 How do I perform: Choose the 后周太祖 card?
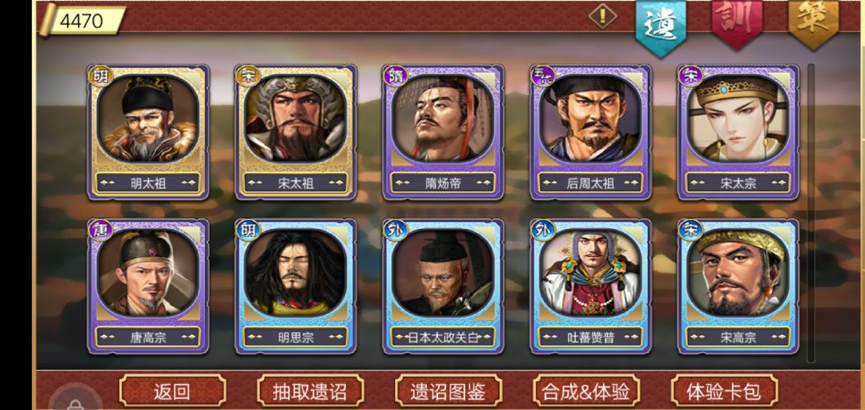pos(590,132)
